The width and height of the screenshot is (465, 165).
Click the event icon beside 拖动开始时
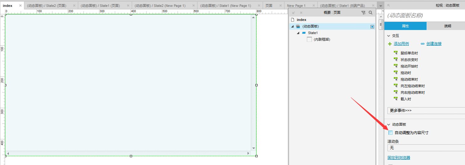click(396, 66)
